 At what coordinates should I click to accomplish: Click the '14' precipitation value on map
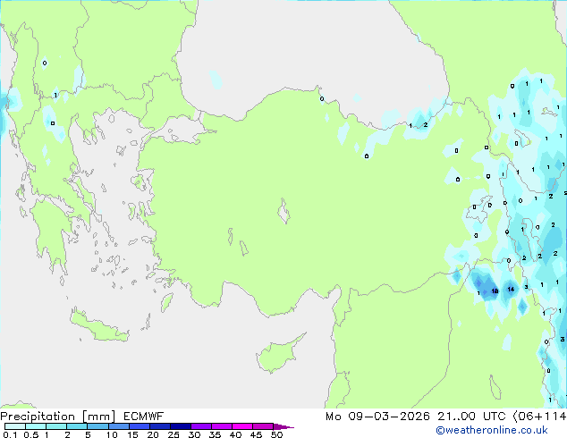511,289
